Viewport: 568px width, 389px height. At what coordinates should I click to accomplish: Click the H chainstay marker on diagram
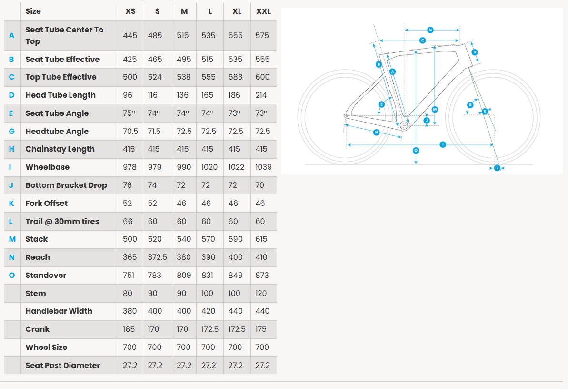pyautogui.click(x=376, y=132)
